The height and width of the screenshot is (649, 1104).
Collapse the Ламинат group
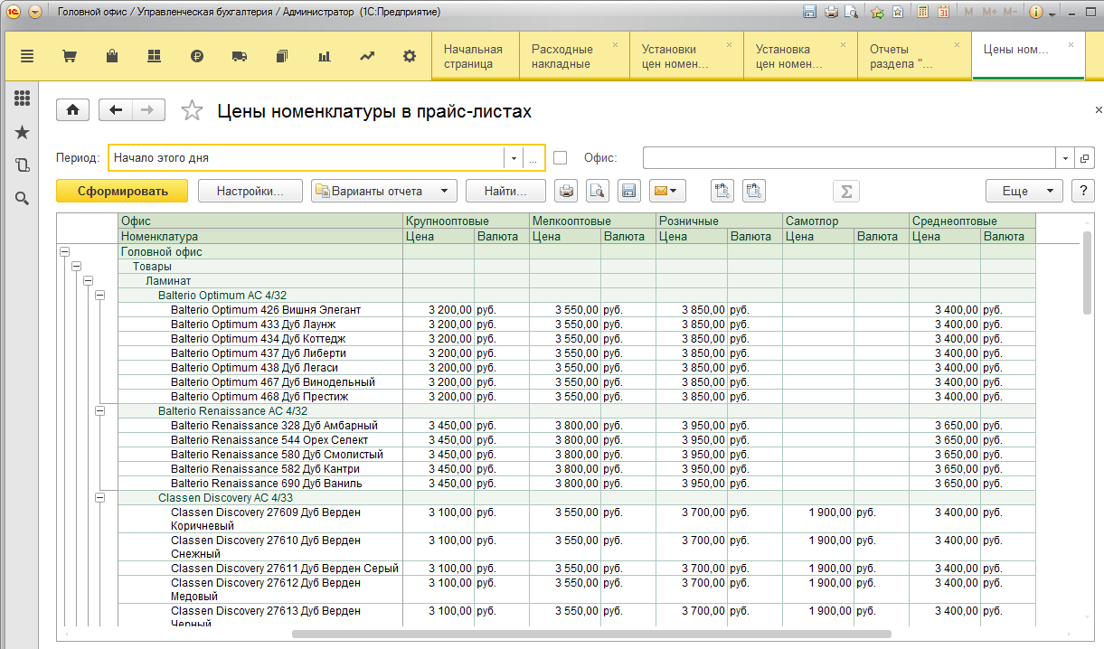point(88,281)
